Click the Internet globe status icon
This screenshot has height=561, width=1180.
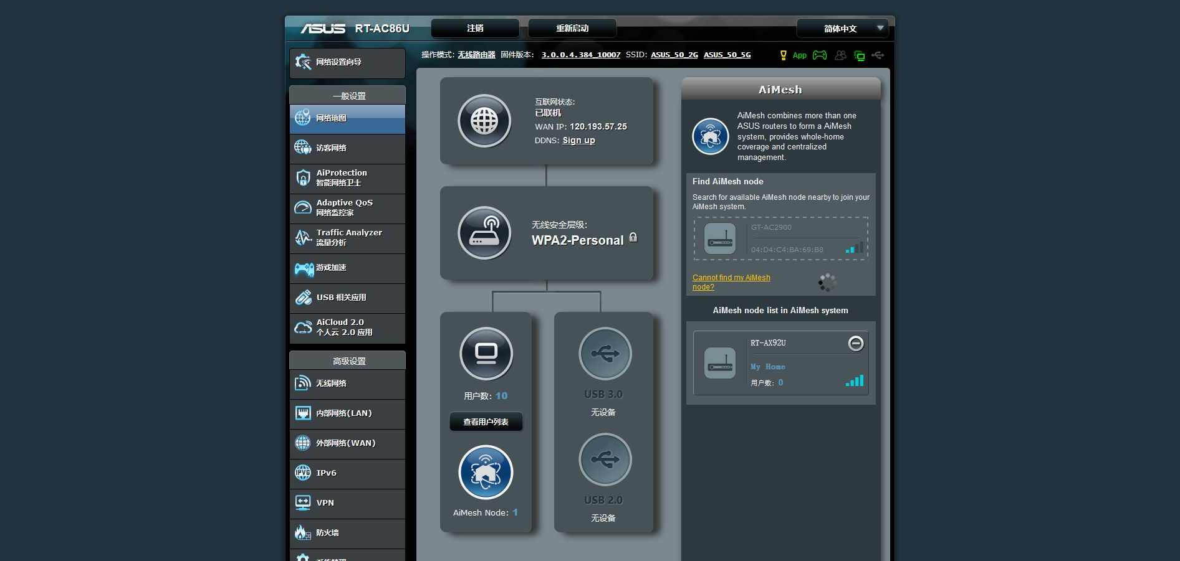(484, 121)
